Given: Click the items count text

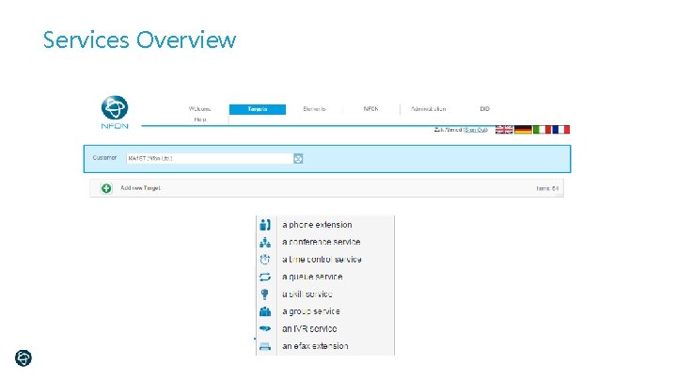Looking at the screenshot, I should point(547,188).
